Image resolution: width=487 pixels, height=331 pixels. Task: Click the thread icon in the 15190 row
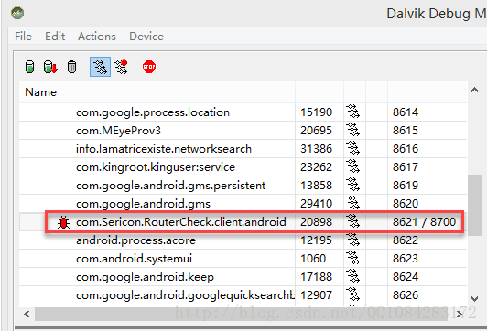(x=353, y=112)
